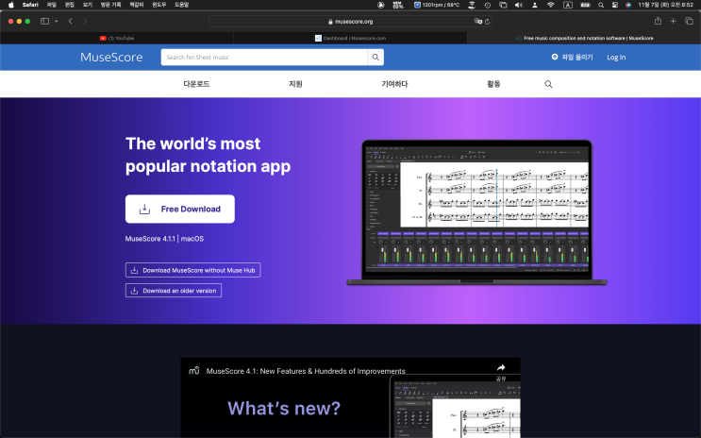Click the laptop MuseScore app screenshot image
701x438 pixels.
pyautogui.click(x=477, y=212)
